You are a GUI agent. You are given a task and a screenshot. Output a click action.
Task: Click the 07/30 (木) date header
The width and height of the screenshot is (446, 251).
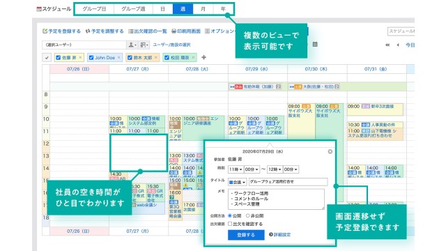point(316,69)
